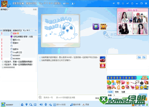The height and width of the screenshot is (107, 149).
Task: Open bottom-left recommended streamer thumbnail
Action: click(x=125, y=29)
